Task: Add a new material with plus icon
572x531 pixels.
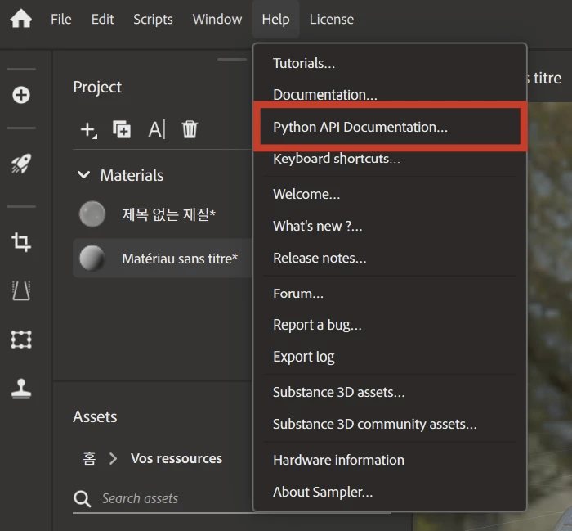Action: (x=88, y=129)
